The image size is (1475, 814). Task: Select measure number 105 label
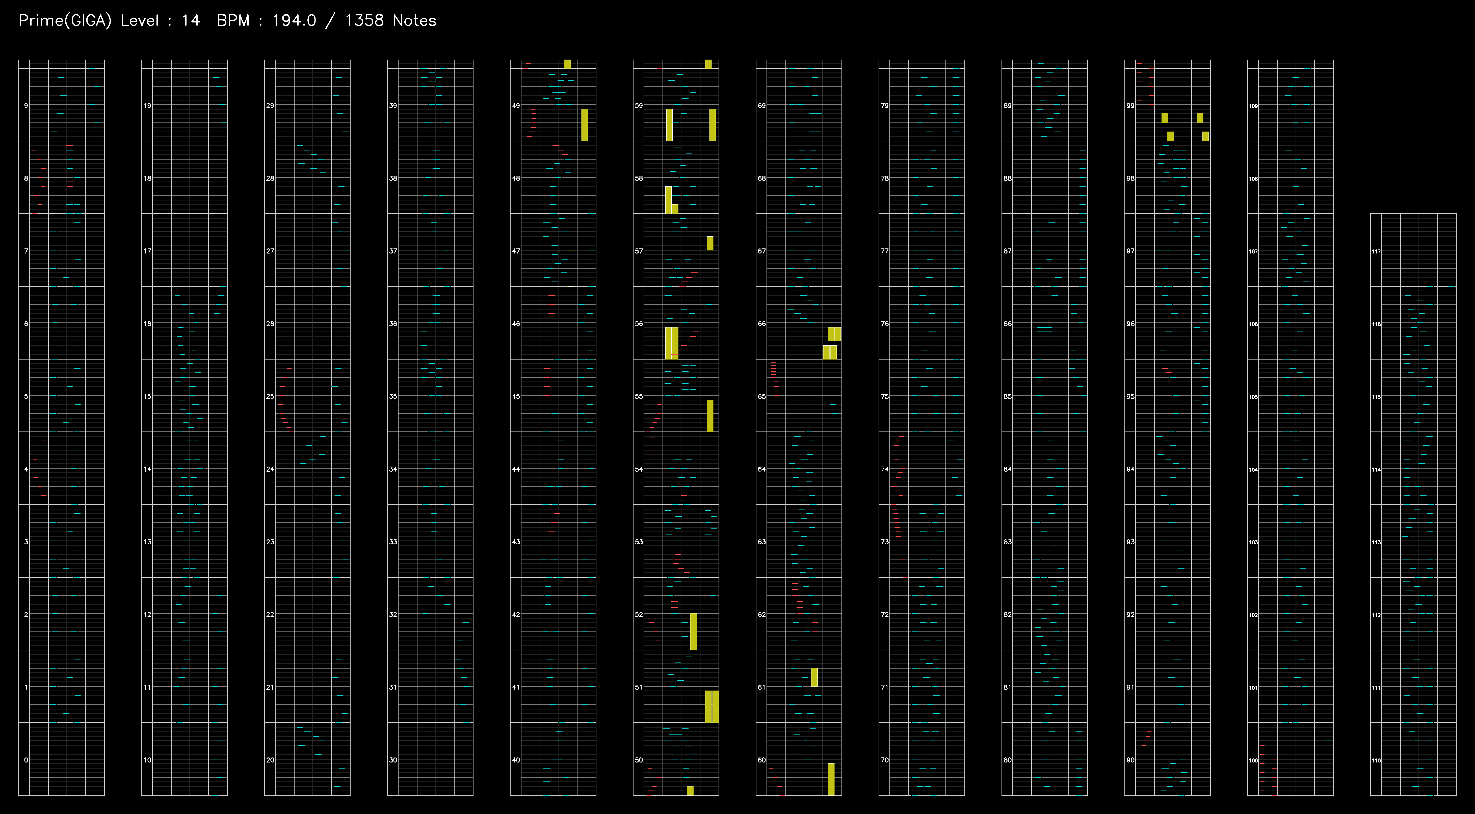click(1253, 396)
